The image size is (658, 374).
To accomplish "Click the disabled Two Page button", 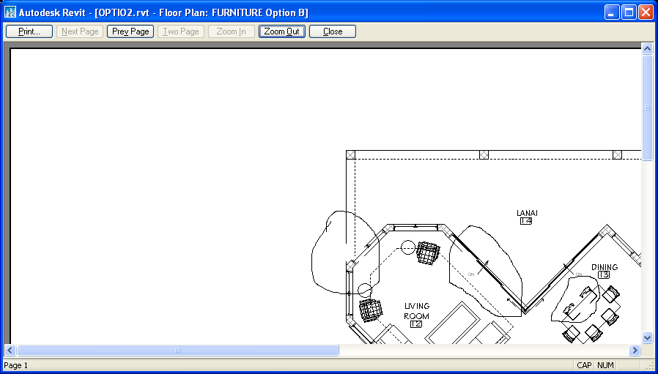I will point(181,31).
